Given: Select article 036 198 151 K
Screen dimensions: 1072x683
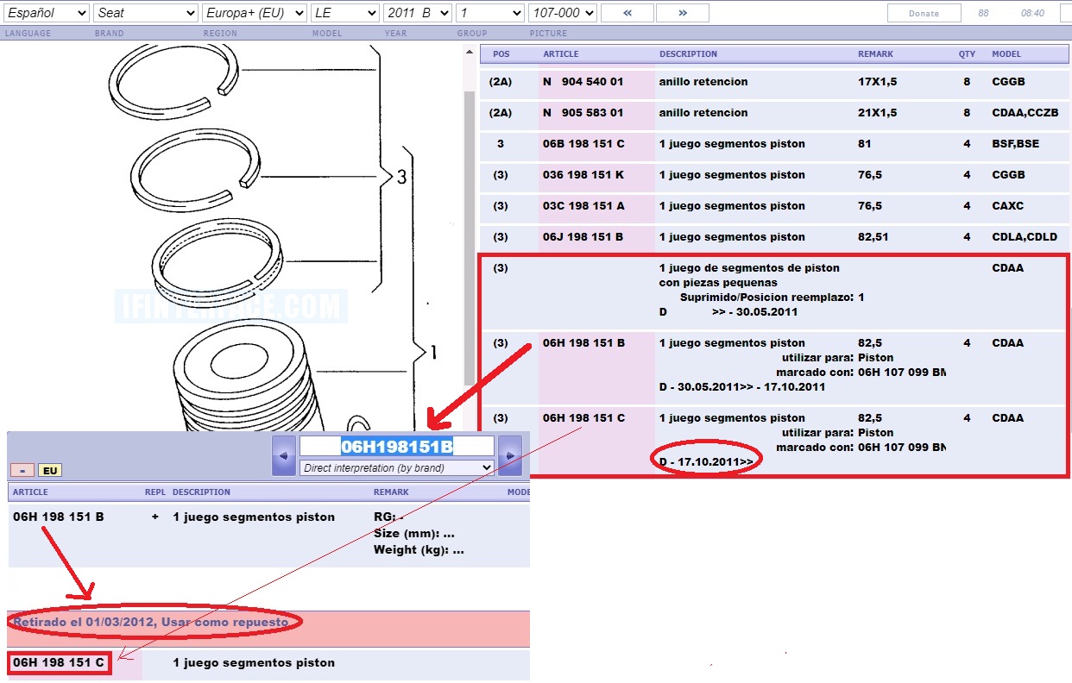Looking at the screenshot, I should coord(583,175).
